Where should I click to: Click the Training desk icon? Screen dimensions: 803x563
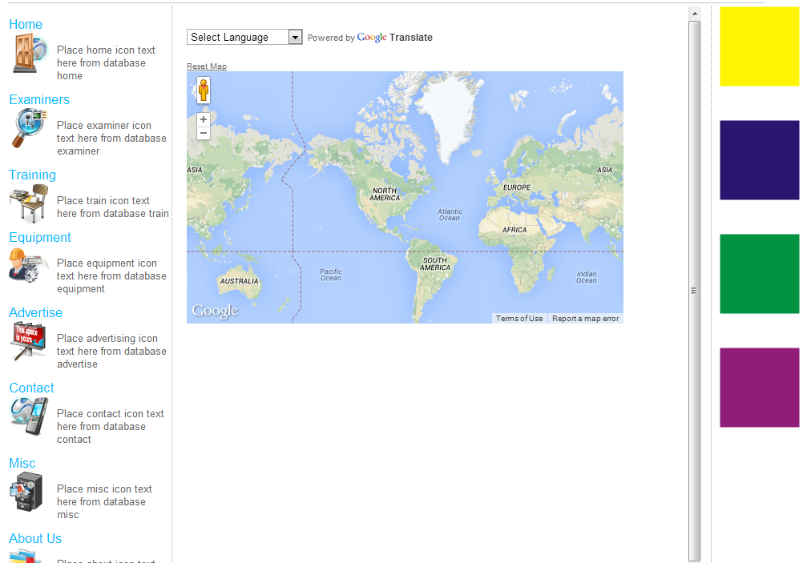point(29,203)
